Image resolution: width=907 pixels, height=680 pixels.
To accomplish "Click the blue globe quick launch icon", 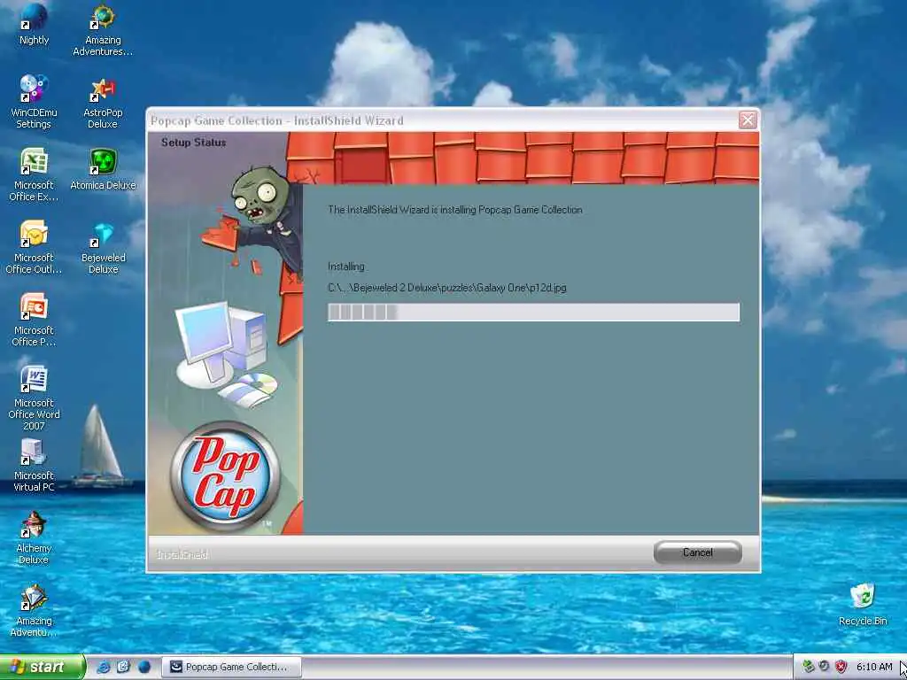I will click(144, 667).
